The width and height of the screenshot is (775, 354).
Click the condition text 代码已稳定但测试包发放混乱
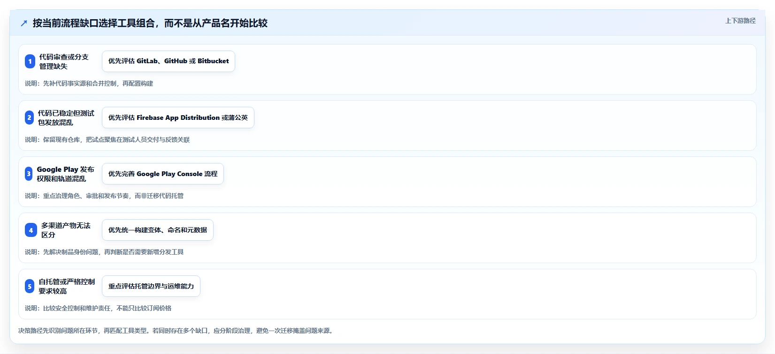click(x=66, y=118)
